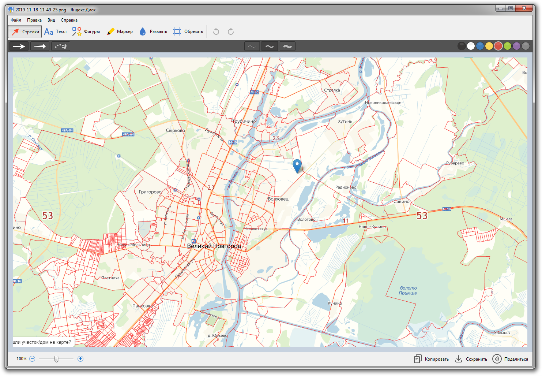
Task: Choose the white color swatch
Action: [x=471, y=46]
